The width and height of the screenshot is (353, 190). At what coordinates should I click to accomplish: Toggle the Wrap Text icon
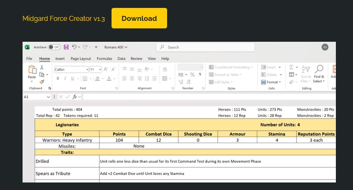click(x=165, y=69)
